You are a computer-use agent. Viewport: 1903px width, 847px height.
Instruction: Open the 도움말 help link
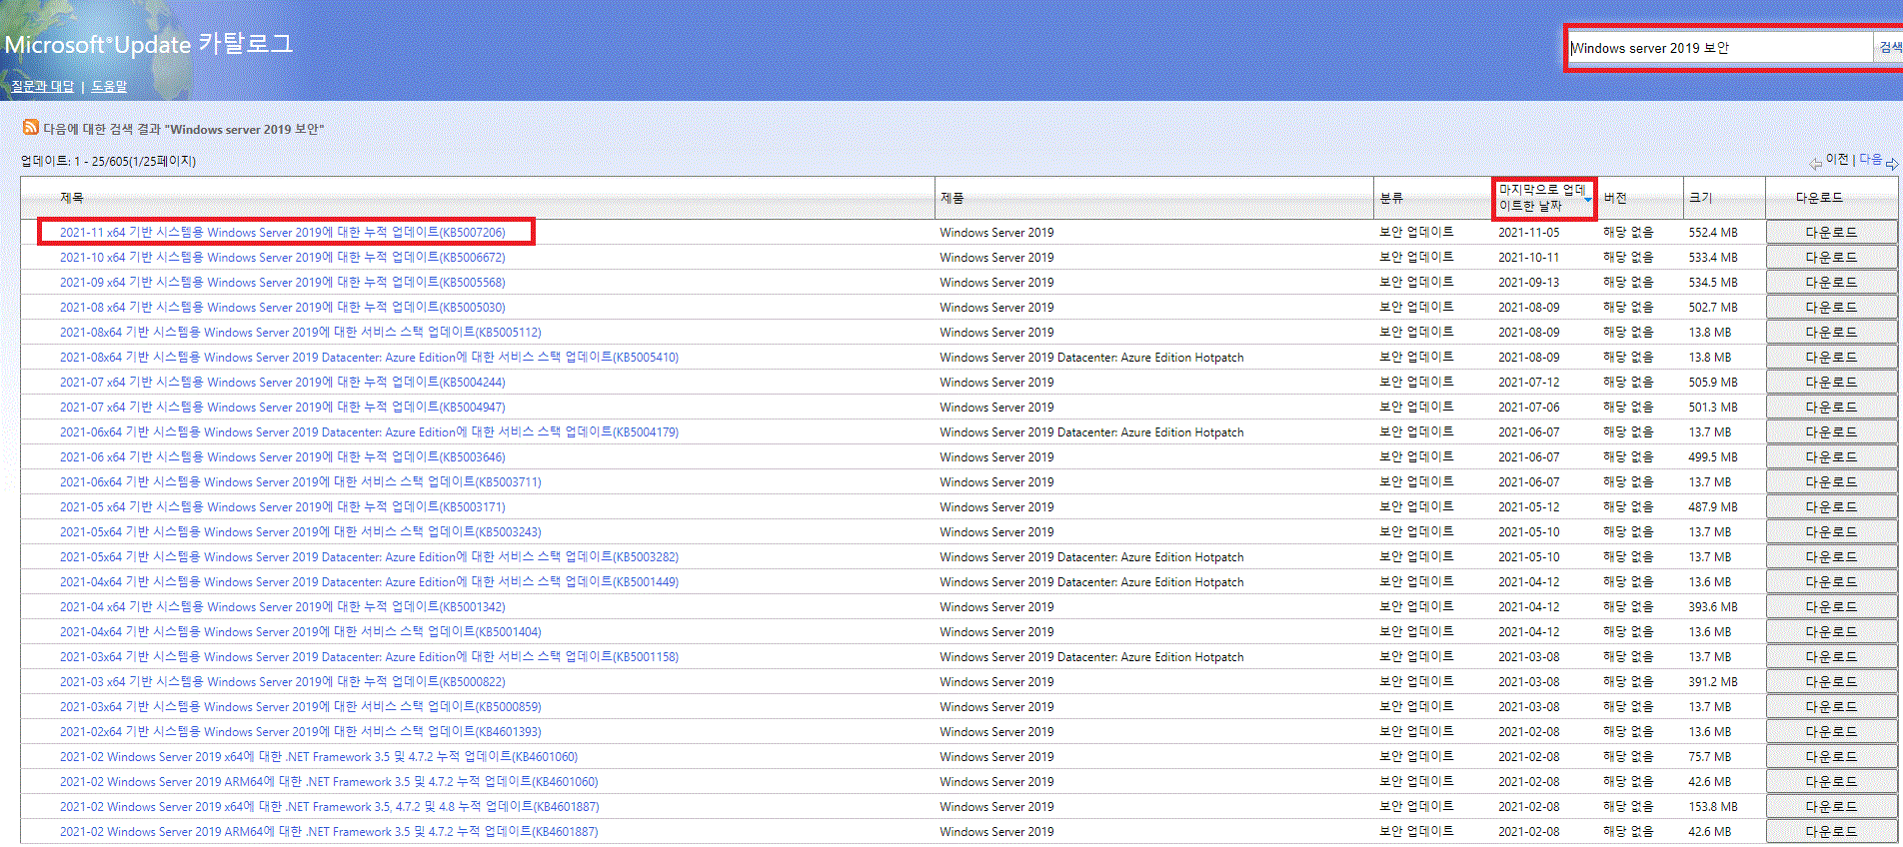pyautogui.click(x=109, y=86)
